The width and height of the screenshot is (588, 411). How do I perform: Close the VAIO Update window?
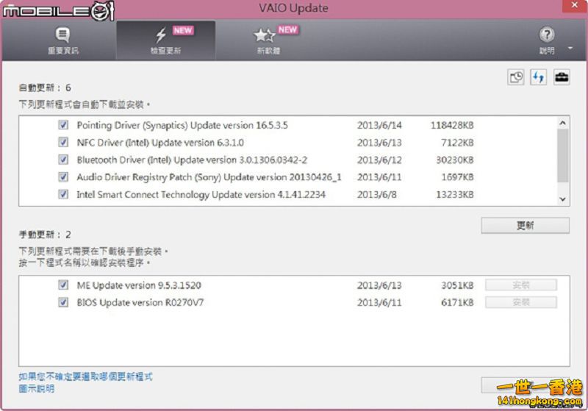[x=575, y=5]
